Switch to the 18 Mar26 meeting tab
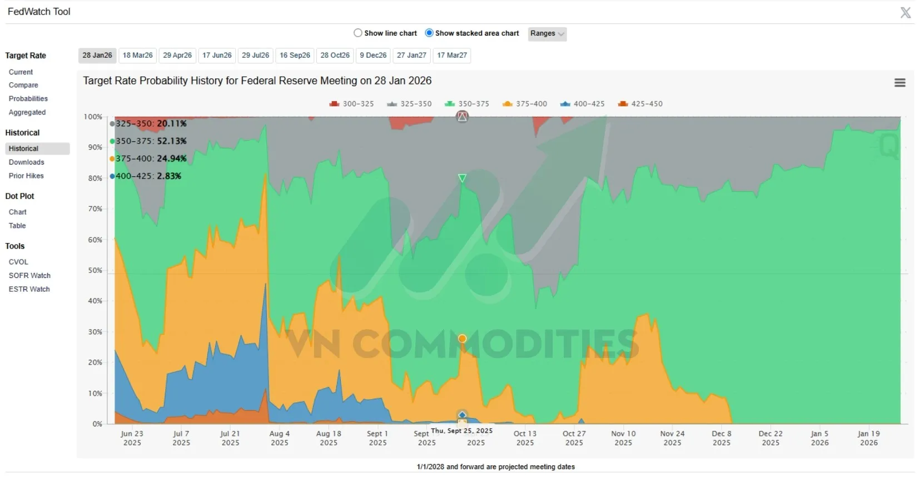This screenshot has width=924, height=477. pos(137,56)
